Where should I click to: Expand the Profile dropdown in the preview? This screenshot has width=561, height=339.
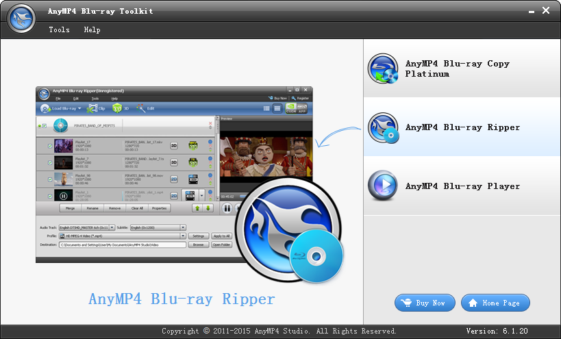[183, 236]
